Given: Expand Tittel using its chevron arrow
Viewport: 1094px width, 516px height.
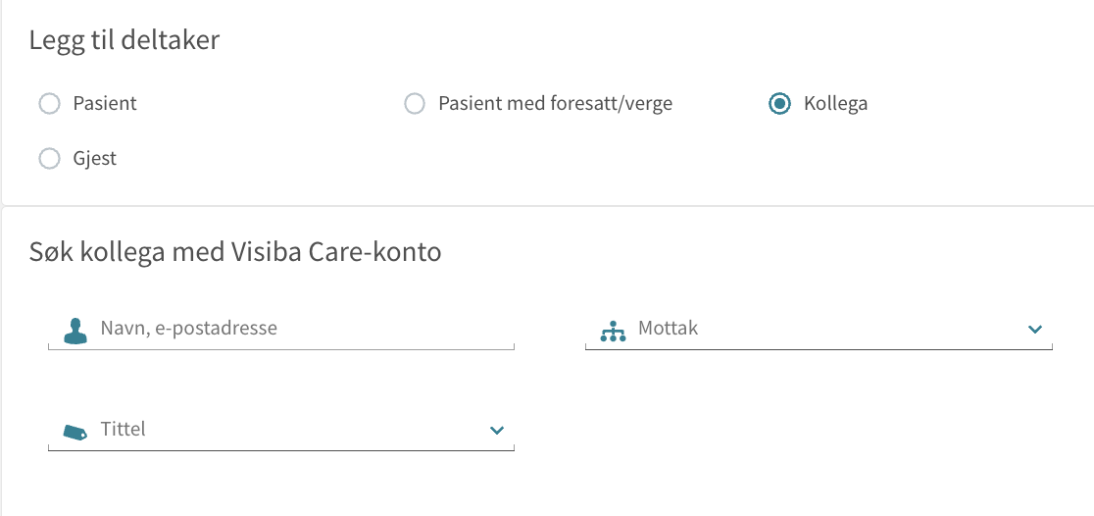Looking at the screenshot, I should 497,430.
